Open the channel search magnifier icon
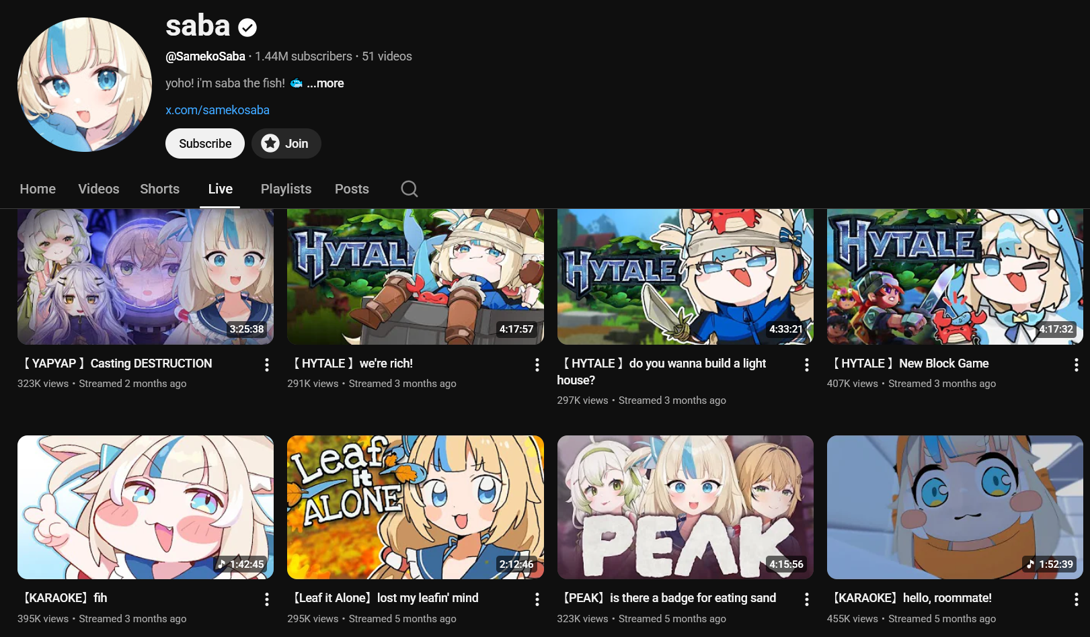Image resolution: width=1090 pixels, height=637 pixels. [x=410, y=189]
